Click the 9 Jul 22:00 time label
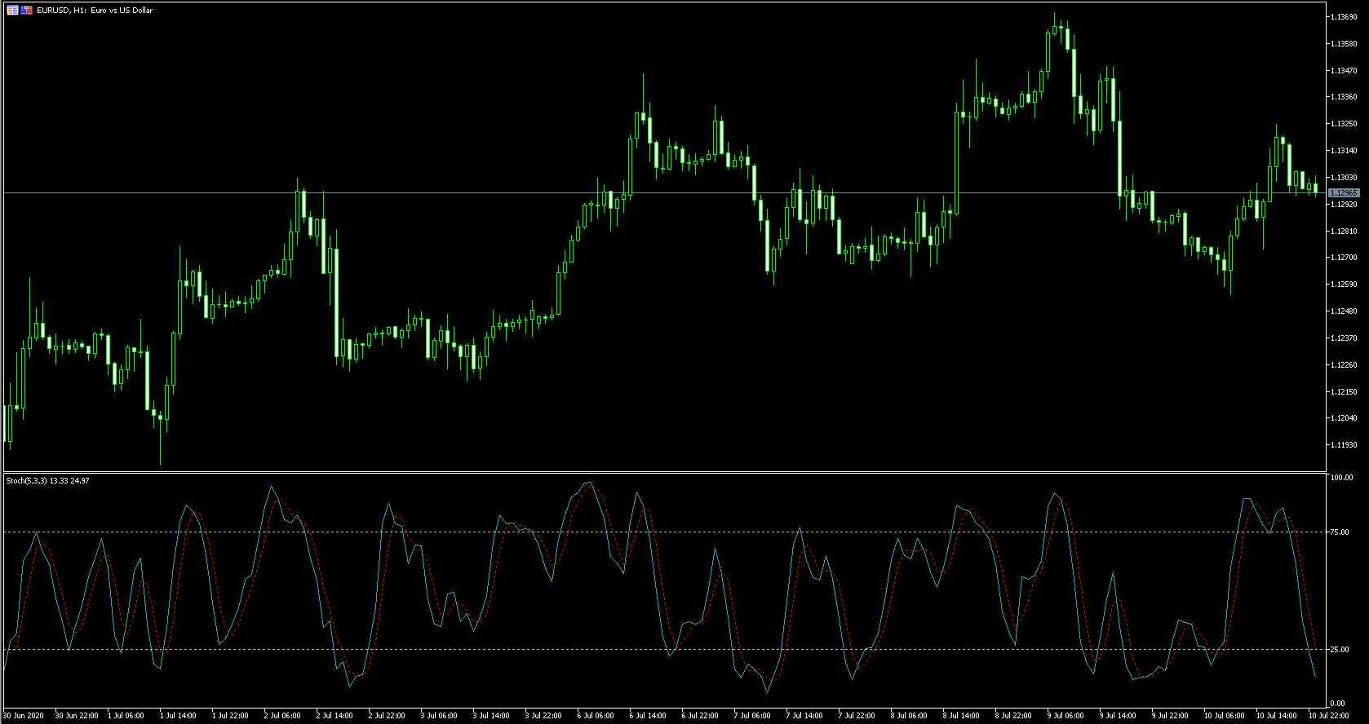This screenshot has height=724, width=1369. click(1171, 716)
